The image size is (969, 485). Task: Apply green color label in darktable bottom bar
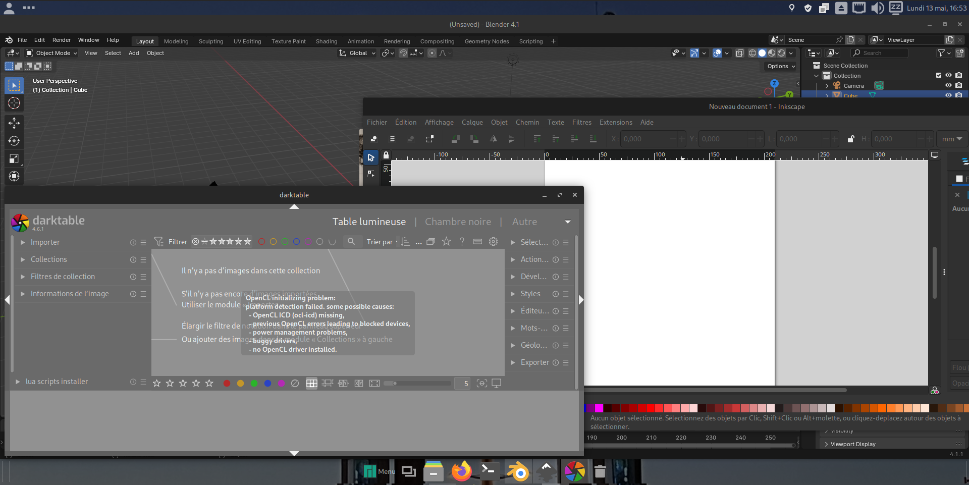[254, 384]
